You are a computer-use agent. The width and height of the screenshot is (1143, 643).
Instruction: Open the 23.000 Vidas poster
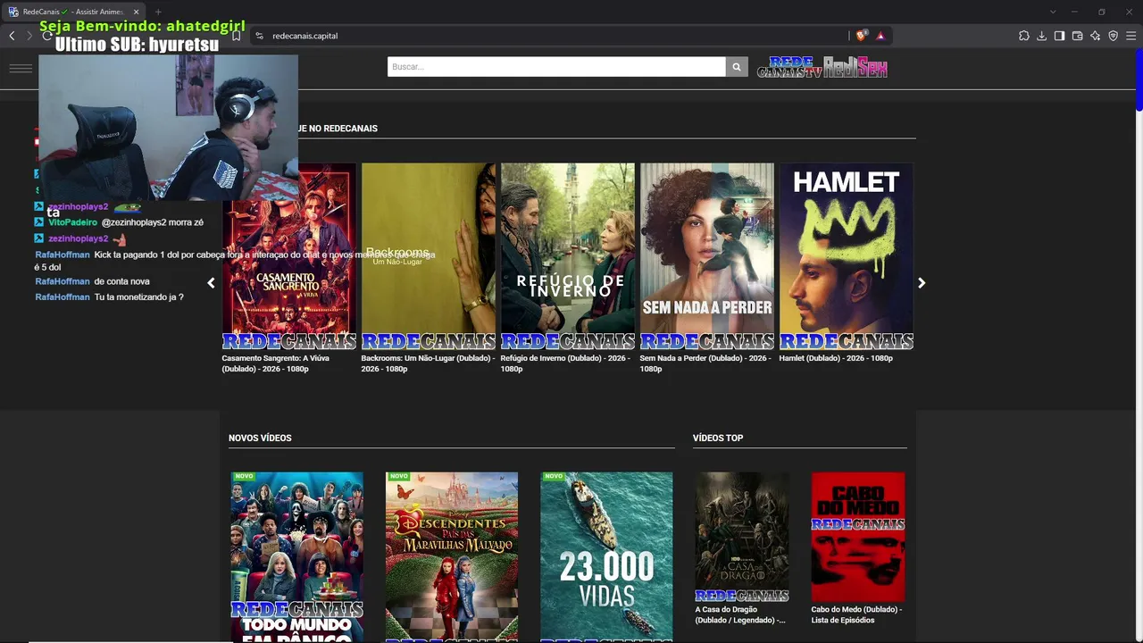tap(606, 556)
